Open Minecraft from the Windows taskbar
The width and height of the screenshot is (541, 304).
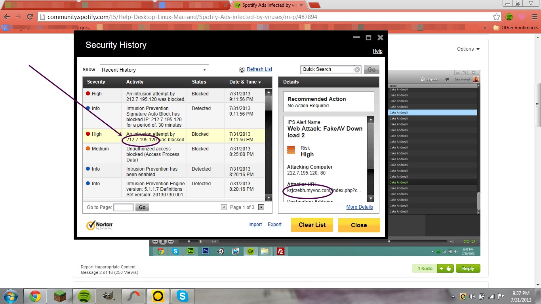click(60, 296)
